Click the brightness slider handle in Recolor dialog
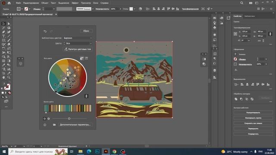 point(69,119)
